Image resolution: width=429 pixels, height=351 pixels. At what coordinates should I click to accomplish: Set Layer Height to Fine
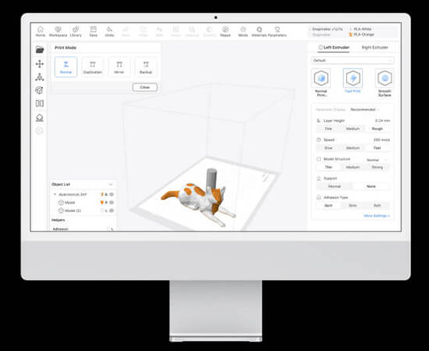click(328, 129)
